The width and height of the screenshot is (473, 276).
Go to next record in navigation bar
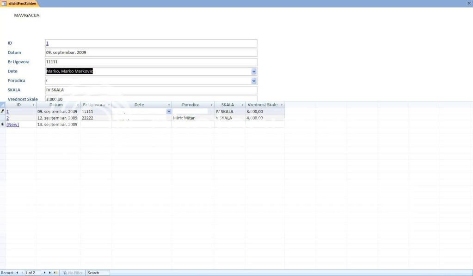(x=45, y=273)
